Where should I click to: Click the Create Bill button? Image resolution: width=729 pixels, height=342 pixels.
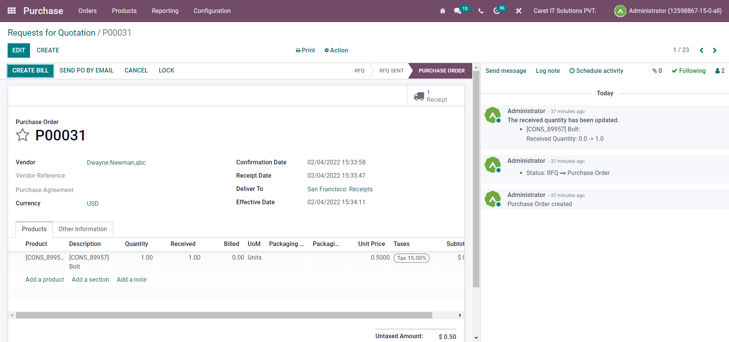tap(30, 71)
